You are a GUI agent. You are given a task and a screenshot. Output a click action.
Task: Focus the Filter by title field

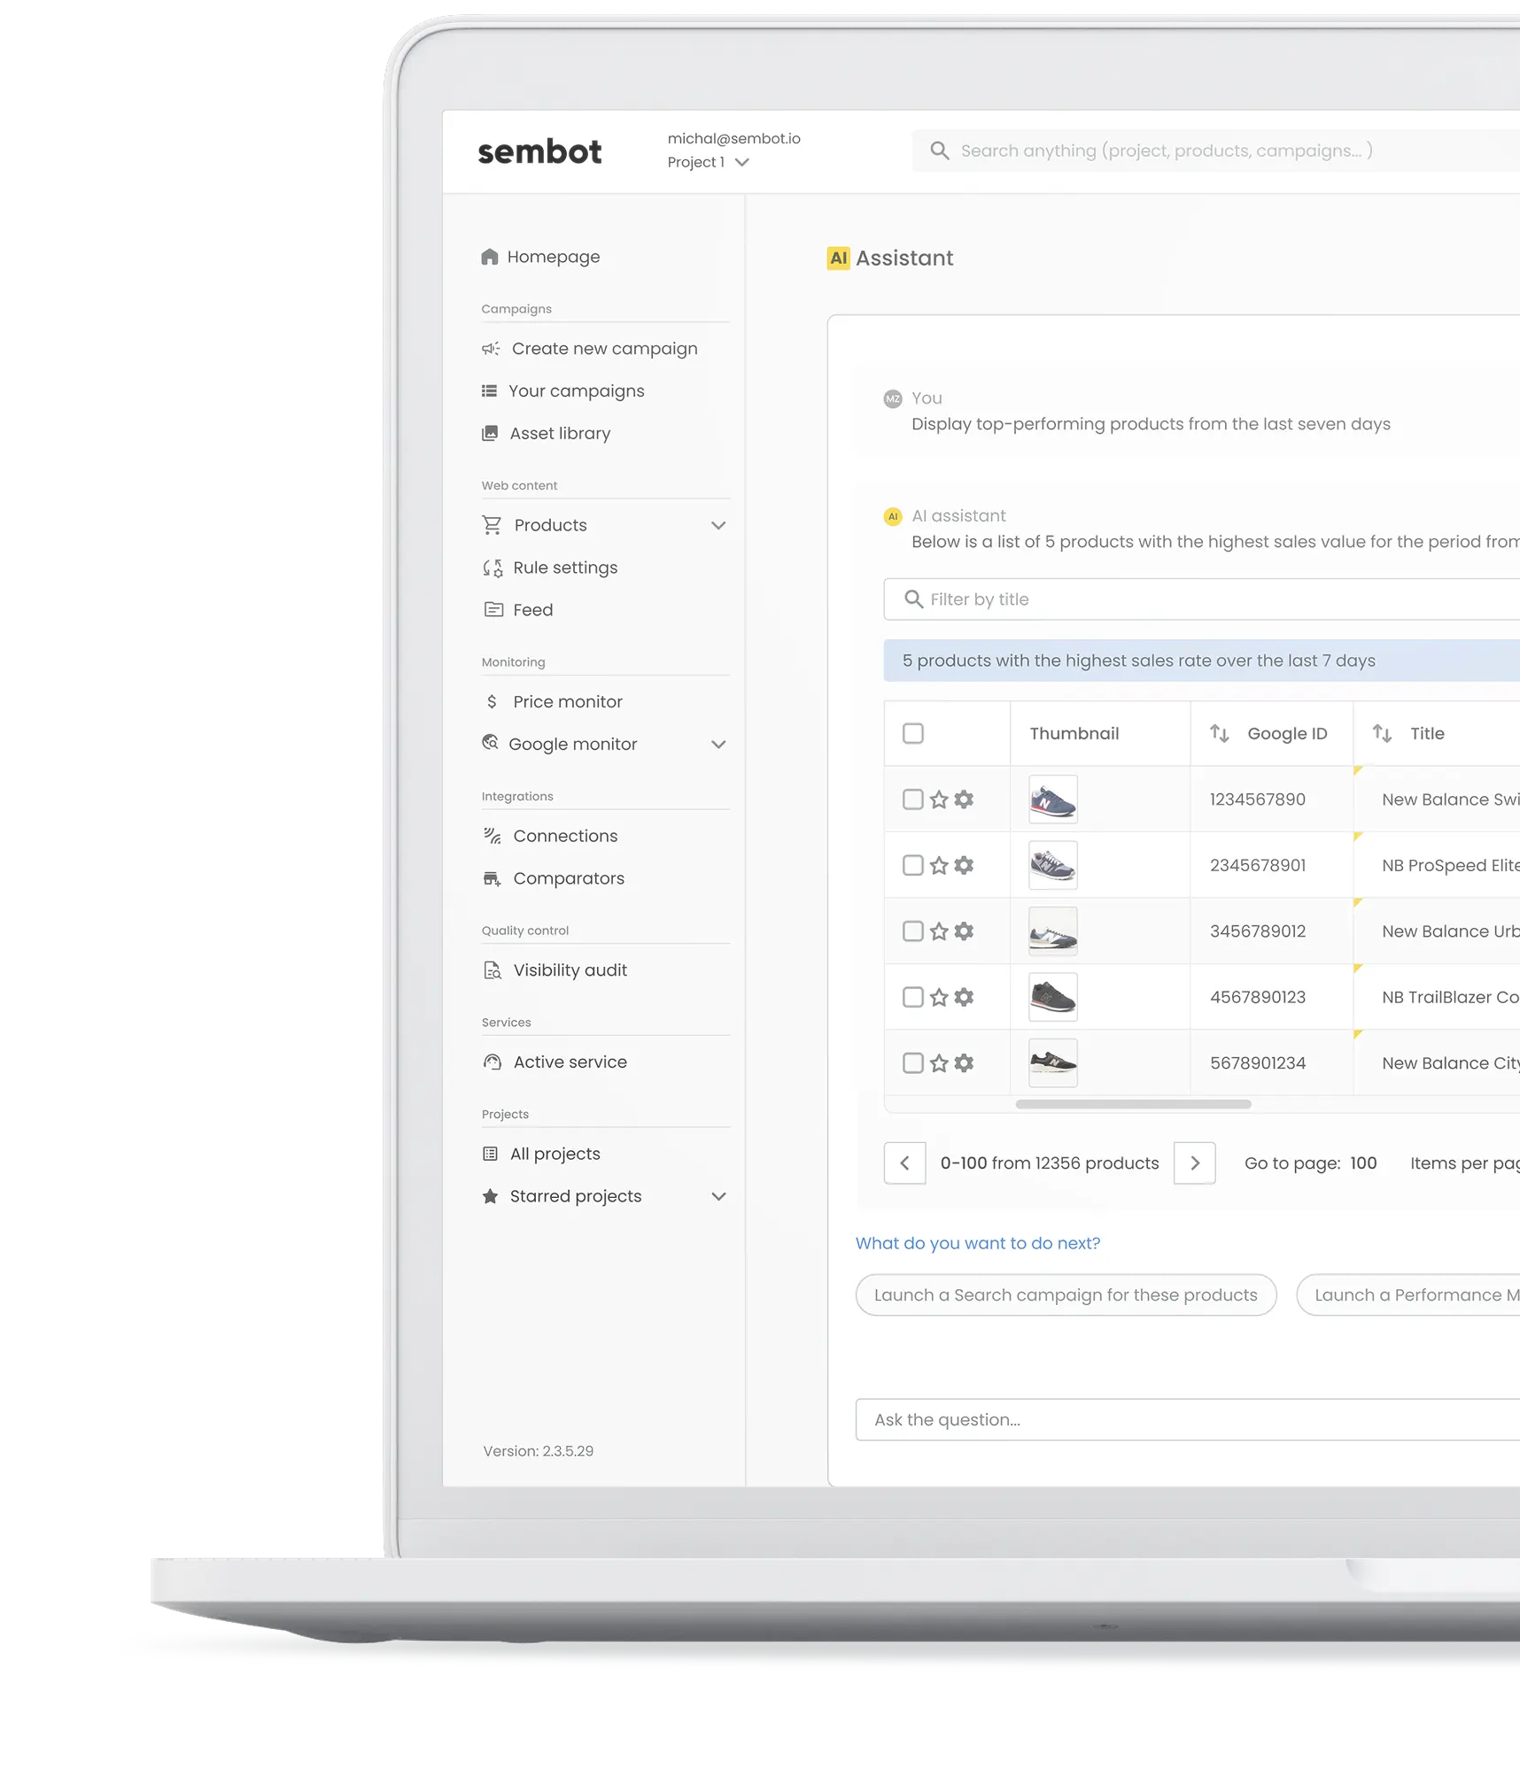(1202, 599)
